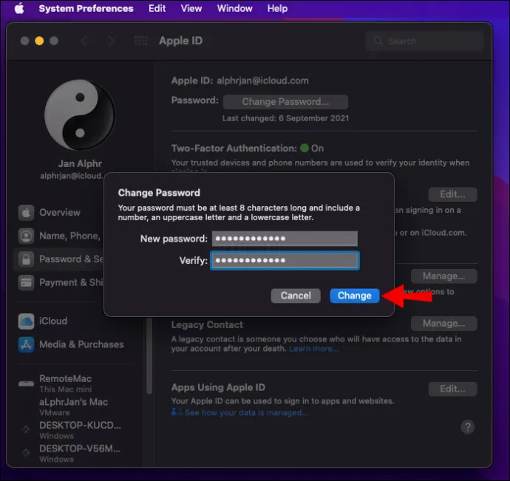Click DESKTOP-KUCD Windows device icon
This screenshot has height=481, width=510.
tap(26, 429)
